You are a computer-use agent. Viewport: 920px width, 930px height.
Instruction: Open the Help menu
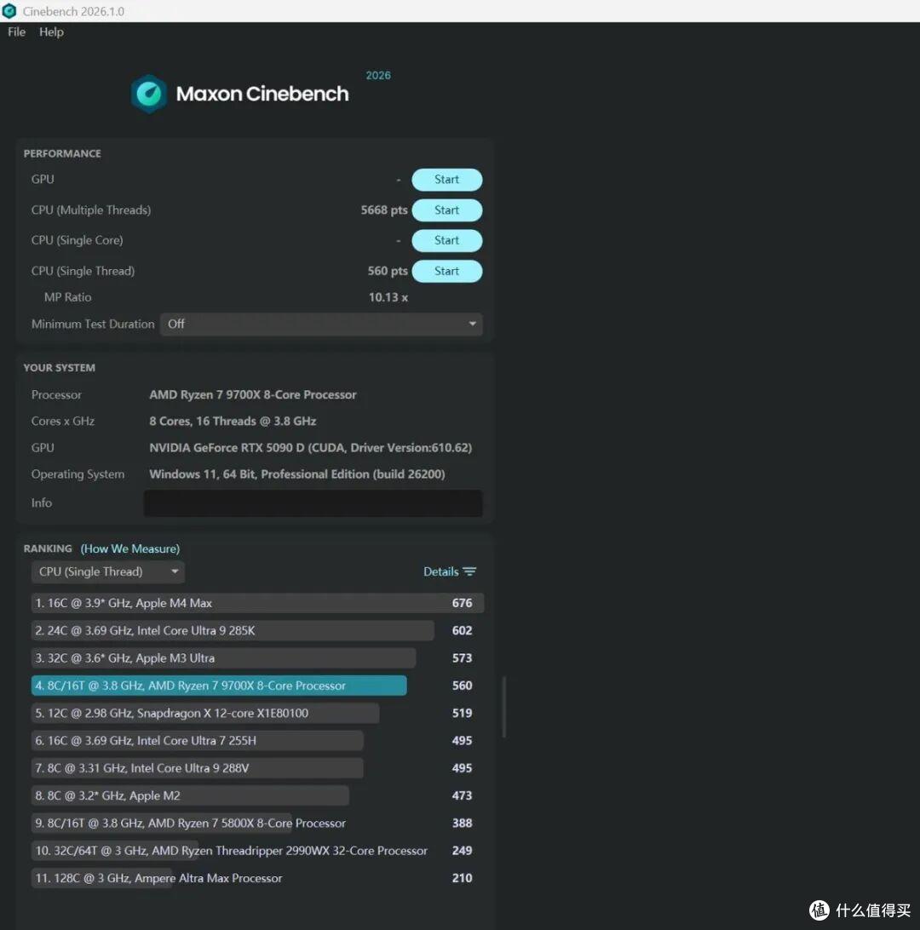click(x=52, y=32)
